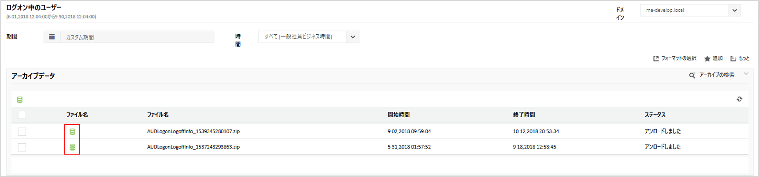Refresh the archive data table
This screenshot has height=177, width=759.
(739, 99)
